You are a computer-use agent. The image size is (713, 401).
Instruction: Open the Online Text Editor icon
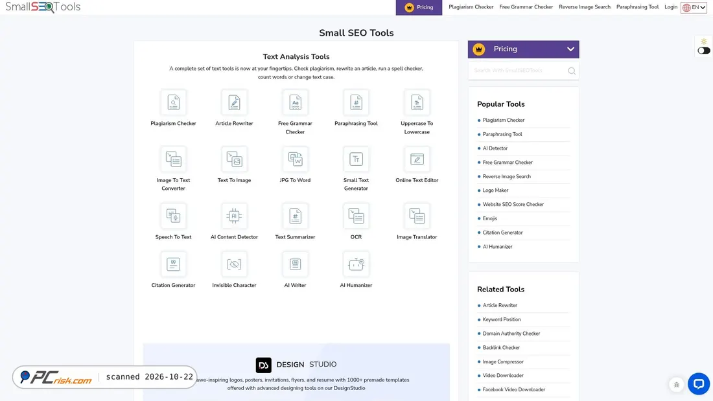coord(417,159)
